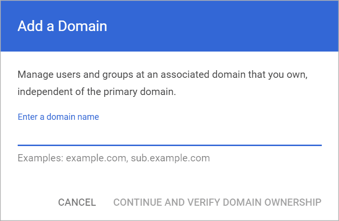Click 'sub.example.com' in the helper text
Screen dimensions: 339x221
point(170,158)
